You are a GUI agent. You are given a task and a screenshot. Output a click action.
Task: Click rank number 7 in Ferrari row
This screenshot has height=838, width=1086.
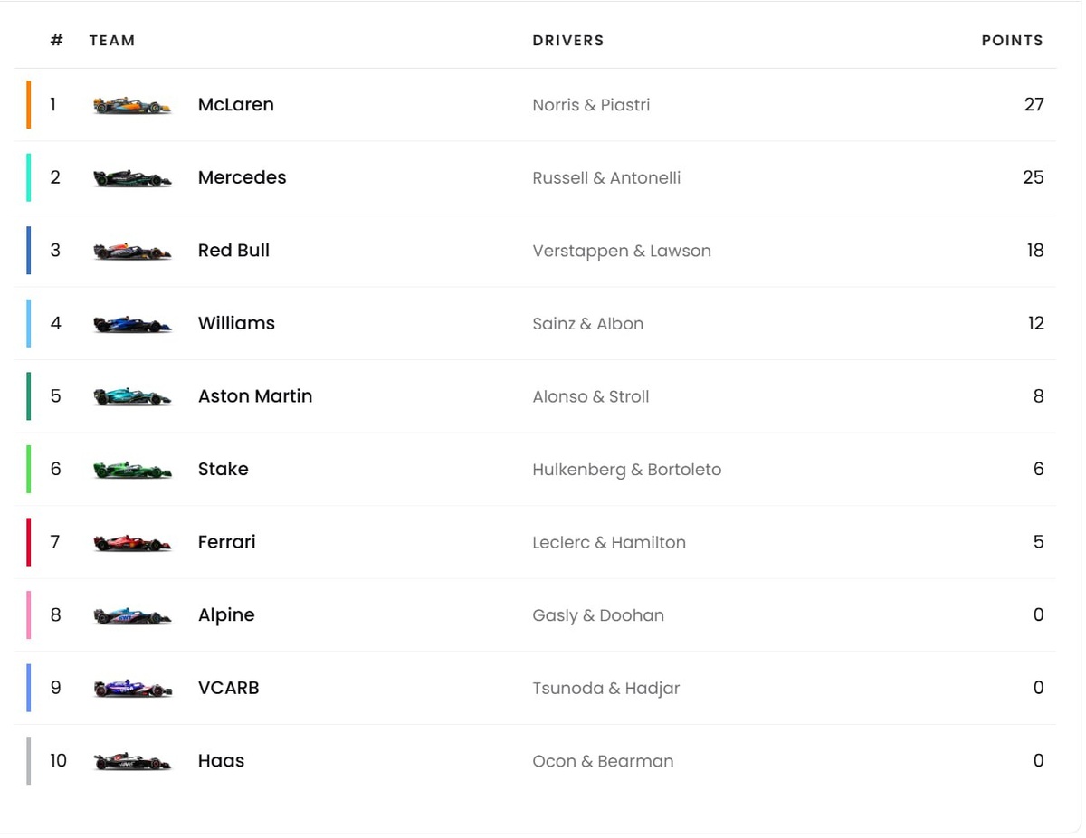click(x=55, y=542)
